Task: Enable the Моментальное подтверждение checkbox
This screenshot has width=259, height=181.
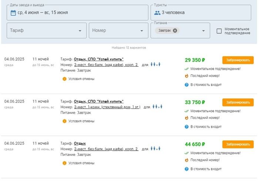Action: (219, 31)
